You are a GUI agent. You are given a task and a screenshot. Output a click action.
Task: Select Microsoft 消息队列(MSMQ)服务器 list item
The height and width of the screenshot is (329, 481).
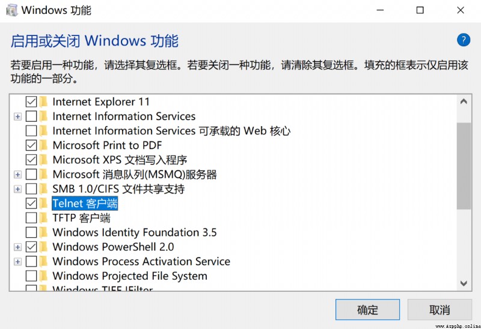point(134,174)
